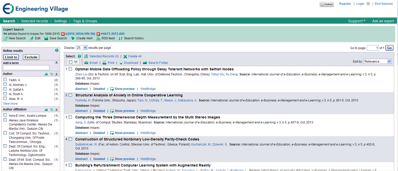The width and height of the screenshot is (398, 171).
Task: Click the Login link
Action: click(x=360, y=4)
